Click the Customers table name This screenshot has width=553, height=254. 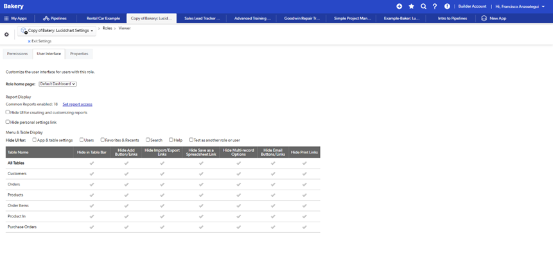[17, 174]
